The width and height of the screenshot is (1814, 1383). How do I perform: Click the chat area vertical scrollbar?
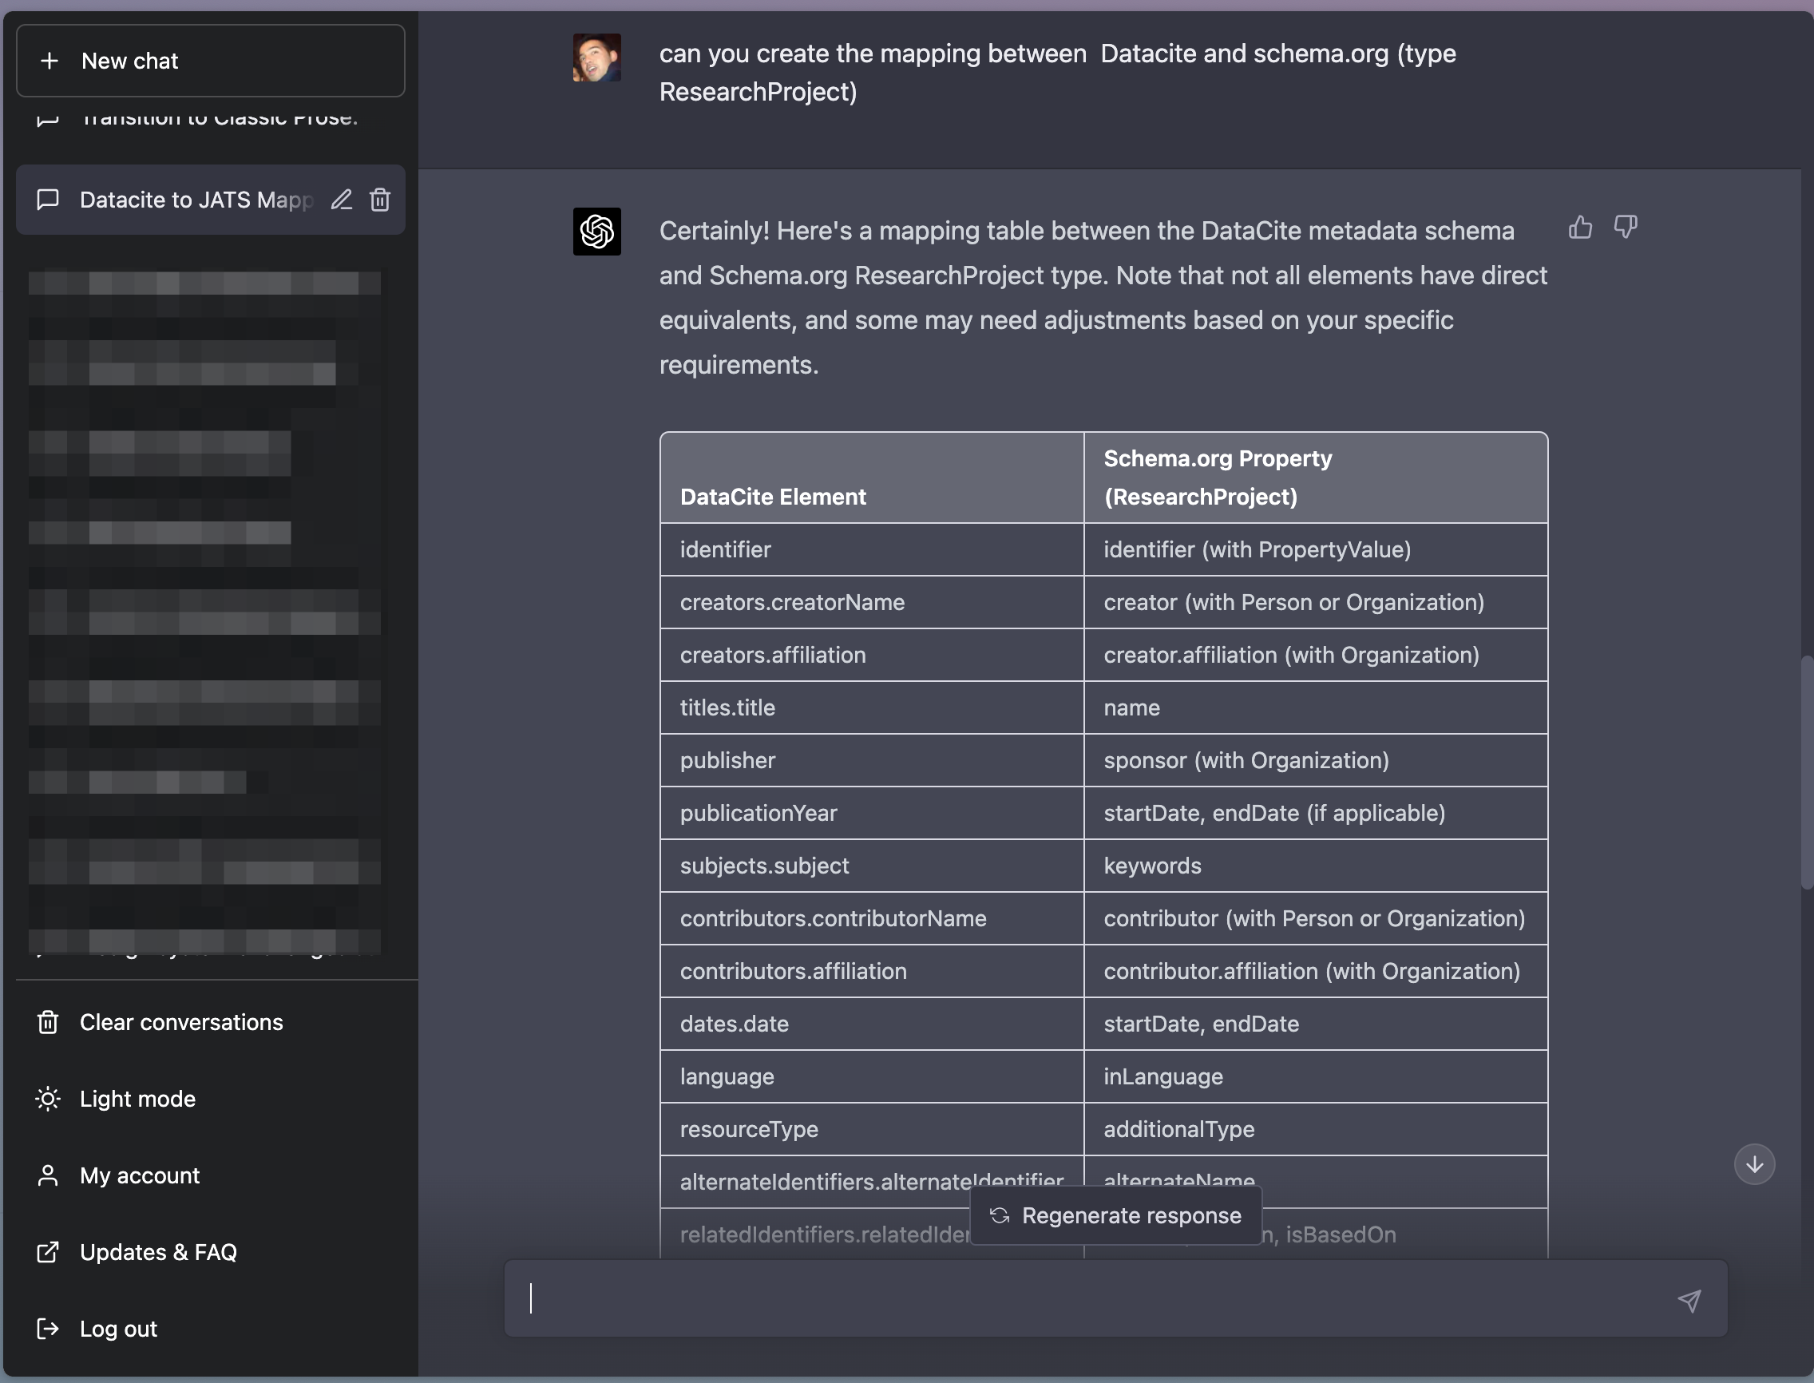tap(1807, 772)
